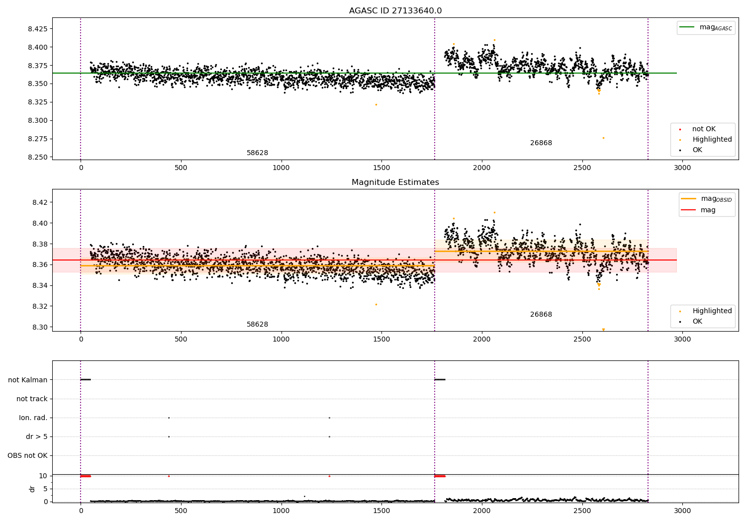The width and height of the screenshot is (746, 522).
Task: Click the dr axis tick label '5'
Action: pos(46,489)
